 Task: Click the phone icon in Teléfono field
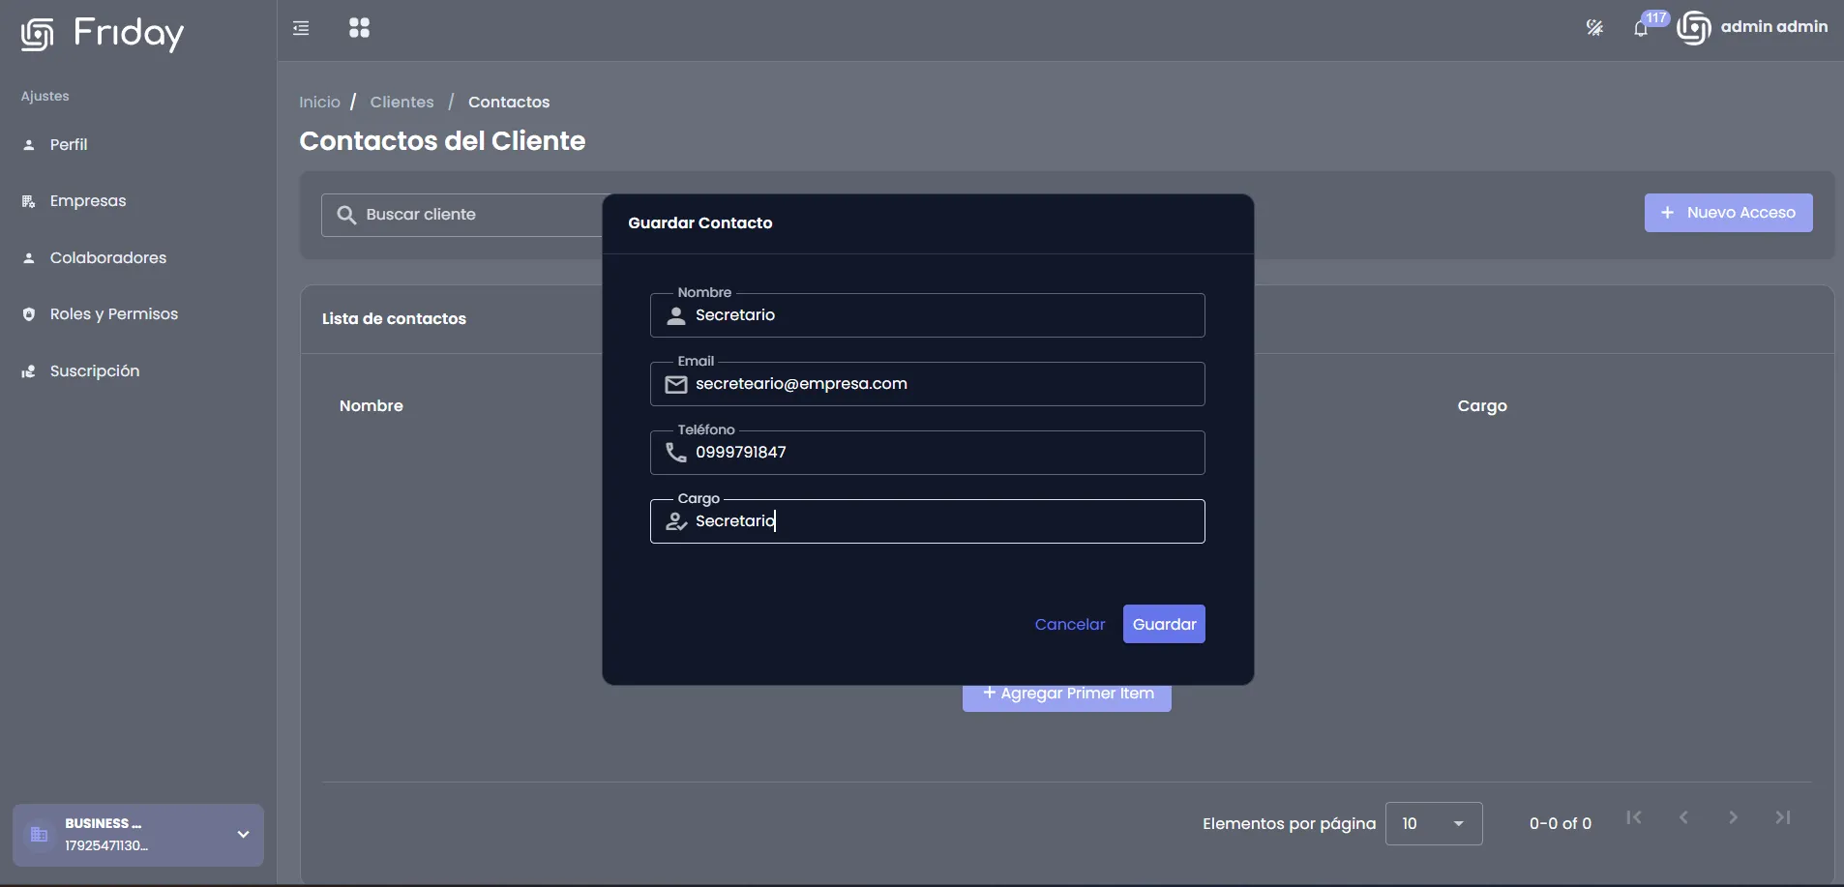676,453
